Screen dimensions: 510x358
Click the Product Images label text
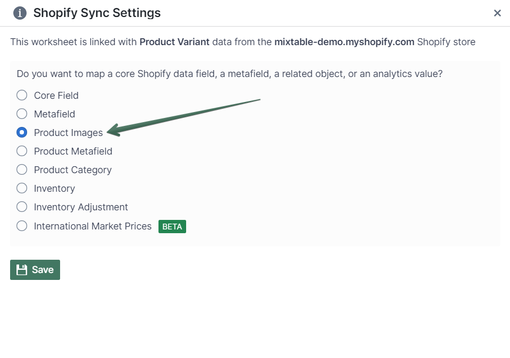68,132
